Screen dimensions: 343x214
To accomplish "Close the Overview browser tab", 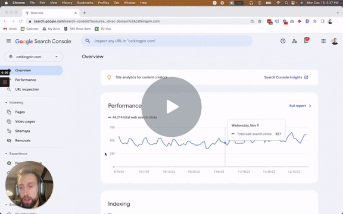I will pos(76,12).
